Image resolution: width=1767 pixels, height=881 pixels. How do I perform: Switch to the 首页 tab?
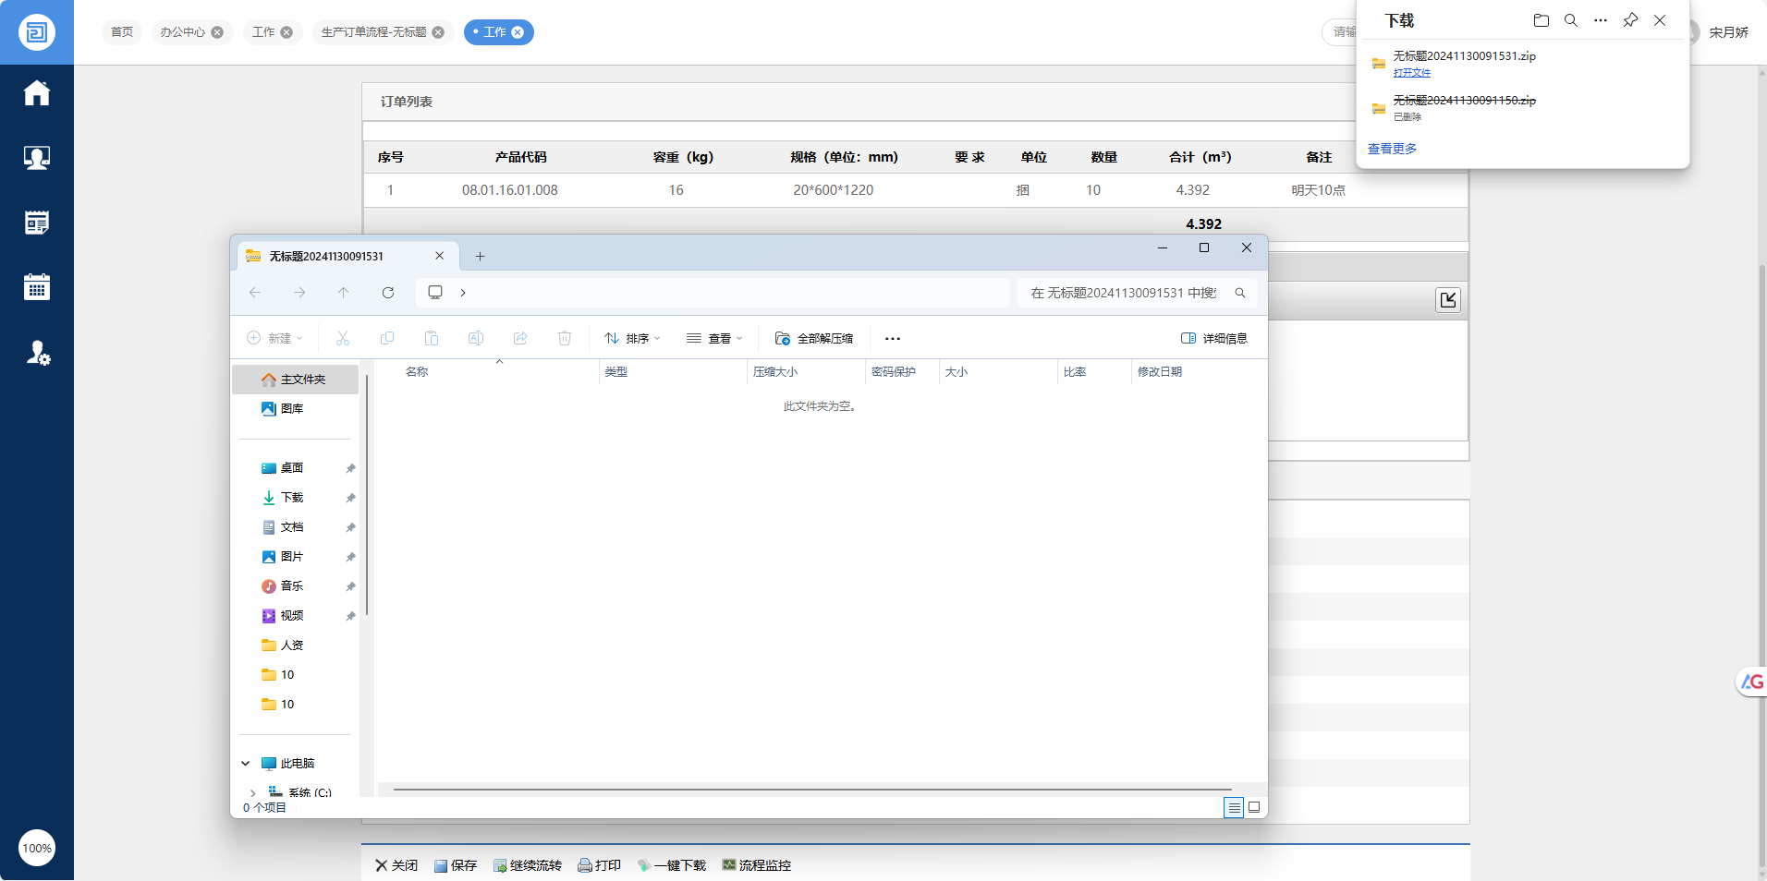coord(122,32)
